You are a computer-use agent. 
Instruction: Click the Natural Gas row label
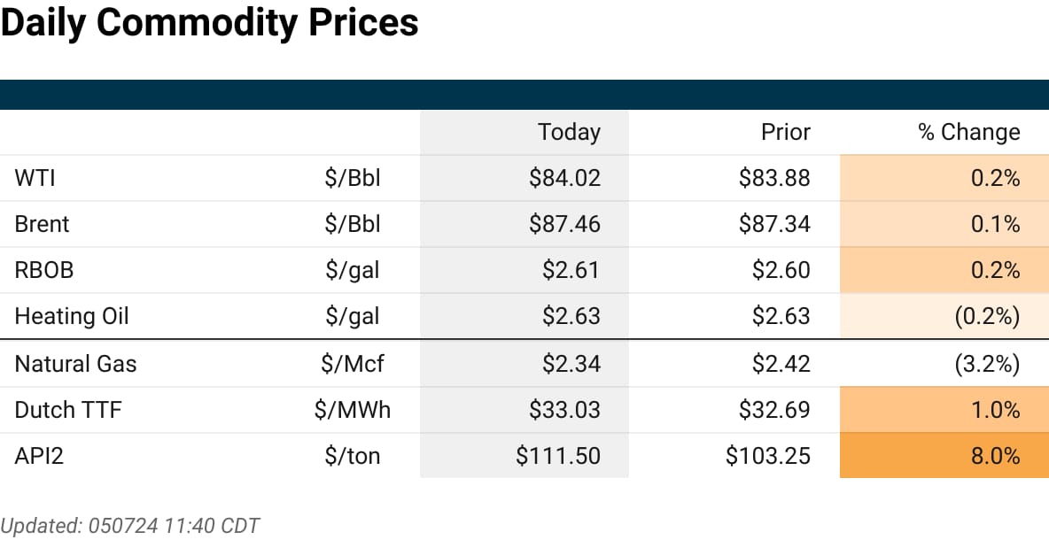click(75, 364)
